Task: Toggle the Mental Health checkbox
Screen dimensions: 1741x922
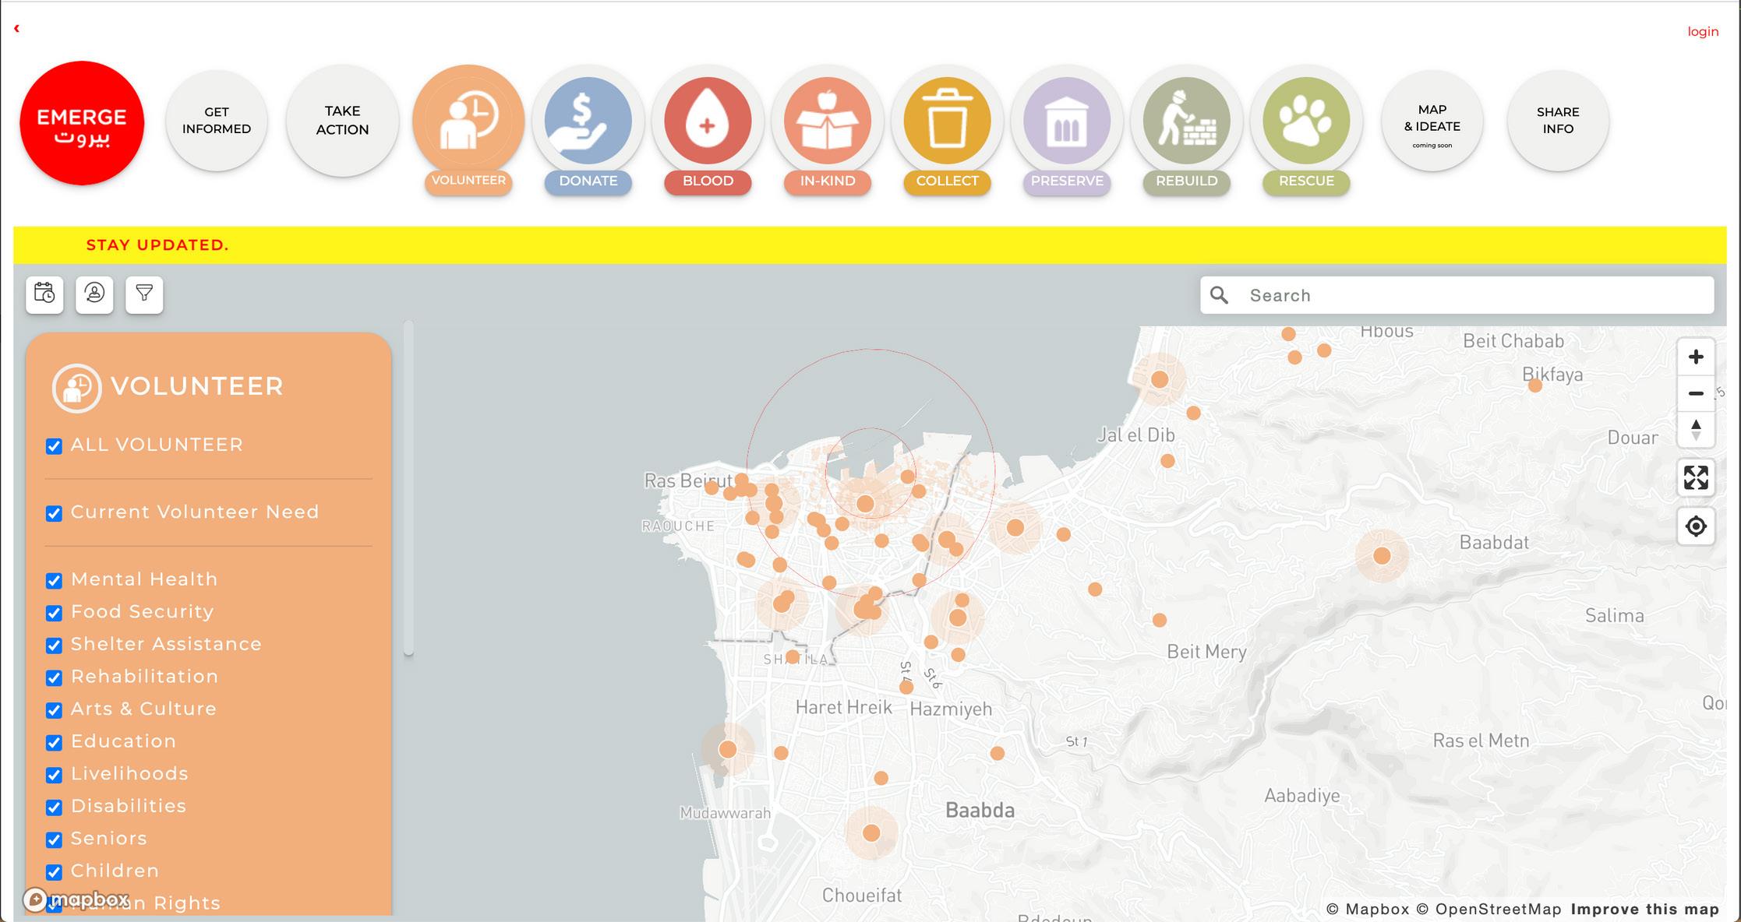Action: pyautogui.click(x=54, y=581)
